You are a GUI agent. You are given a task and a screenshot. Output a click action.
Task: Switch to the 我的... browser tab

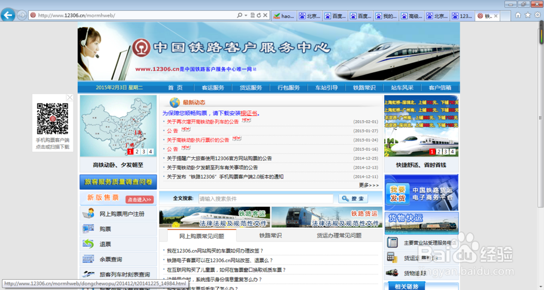click(x=386, y=16)
